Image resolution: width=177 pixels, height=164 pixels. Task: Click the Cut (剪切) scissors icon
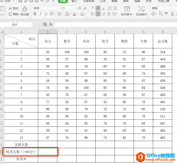[10, 8]
